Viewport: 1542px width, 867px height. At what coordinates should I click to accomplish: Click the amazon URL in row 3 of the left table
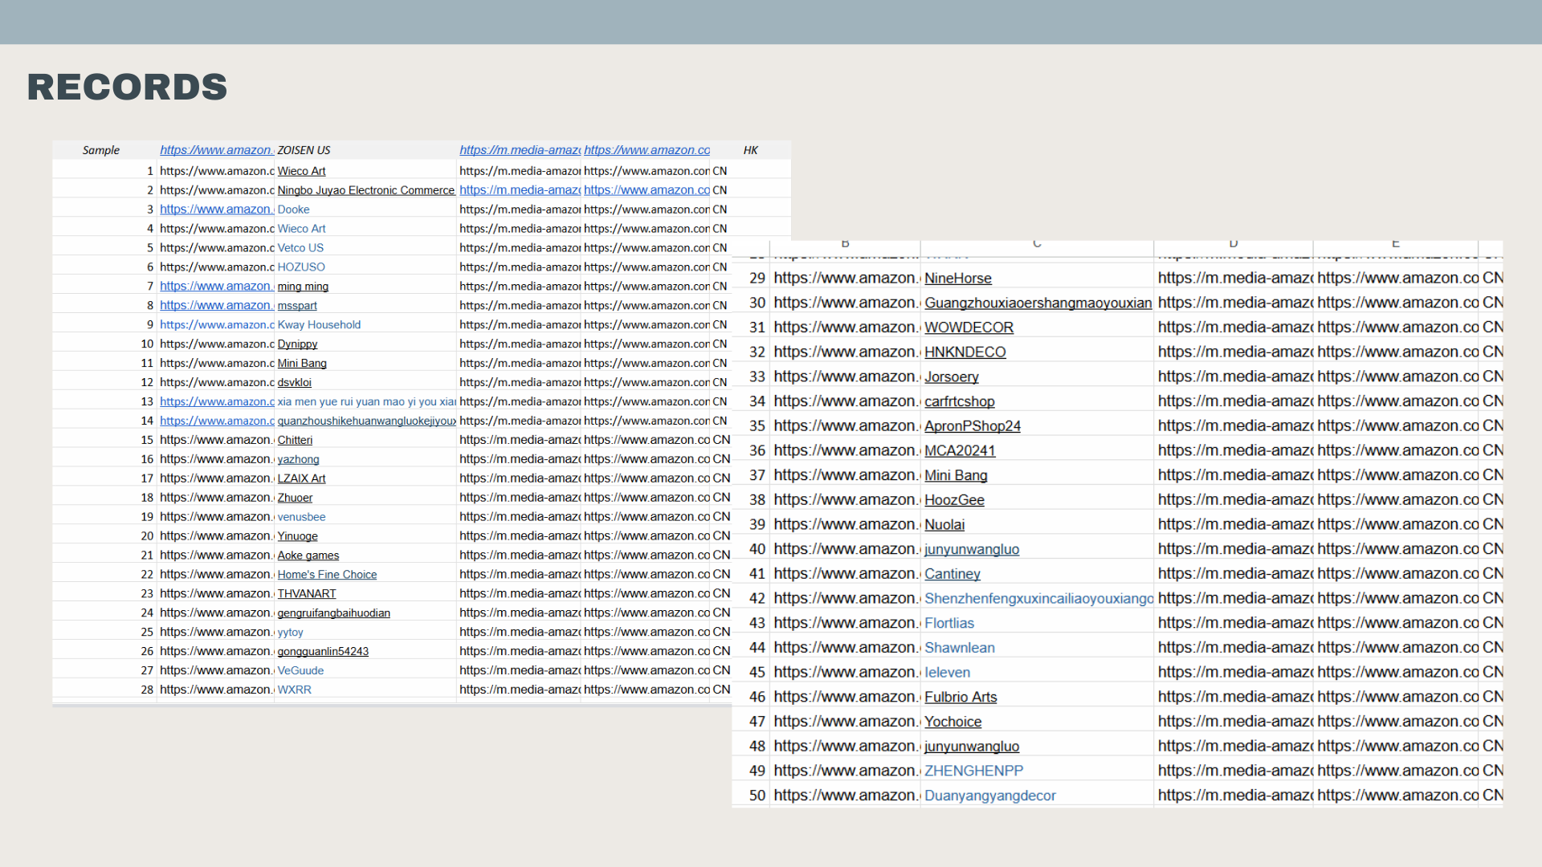coord(217,210)
